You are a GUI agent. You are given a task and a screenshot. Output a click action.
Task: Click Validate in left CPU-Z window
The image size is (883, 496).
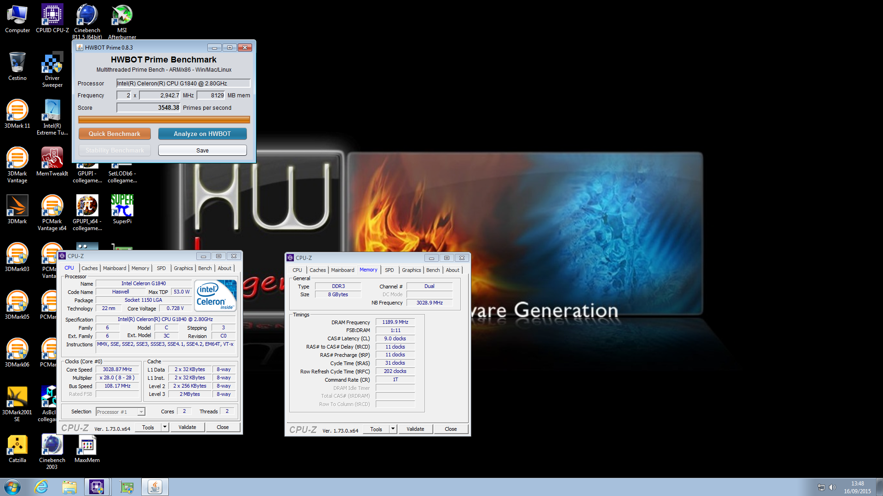[187, 427]
